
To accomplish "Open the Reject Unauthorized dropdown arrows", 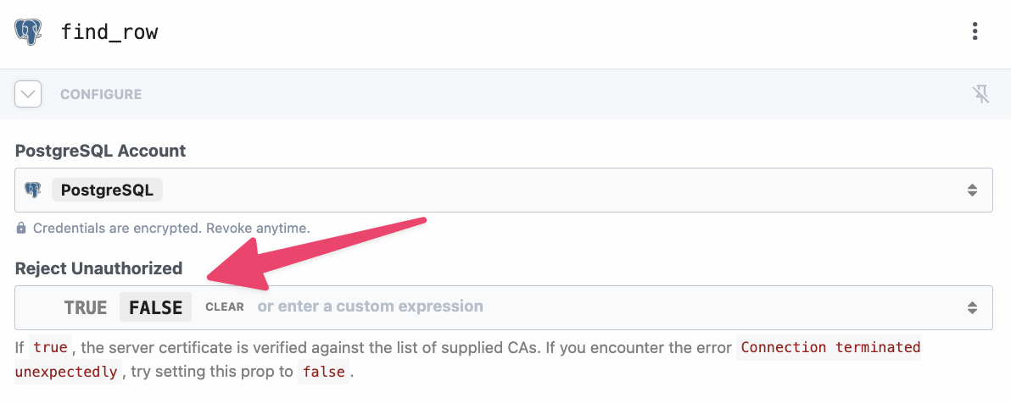I will [x=972, y=307].
